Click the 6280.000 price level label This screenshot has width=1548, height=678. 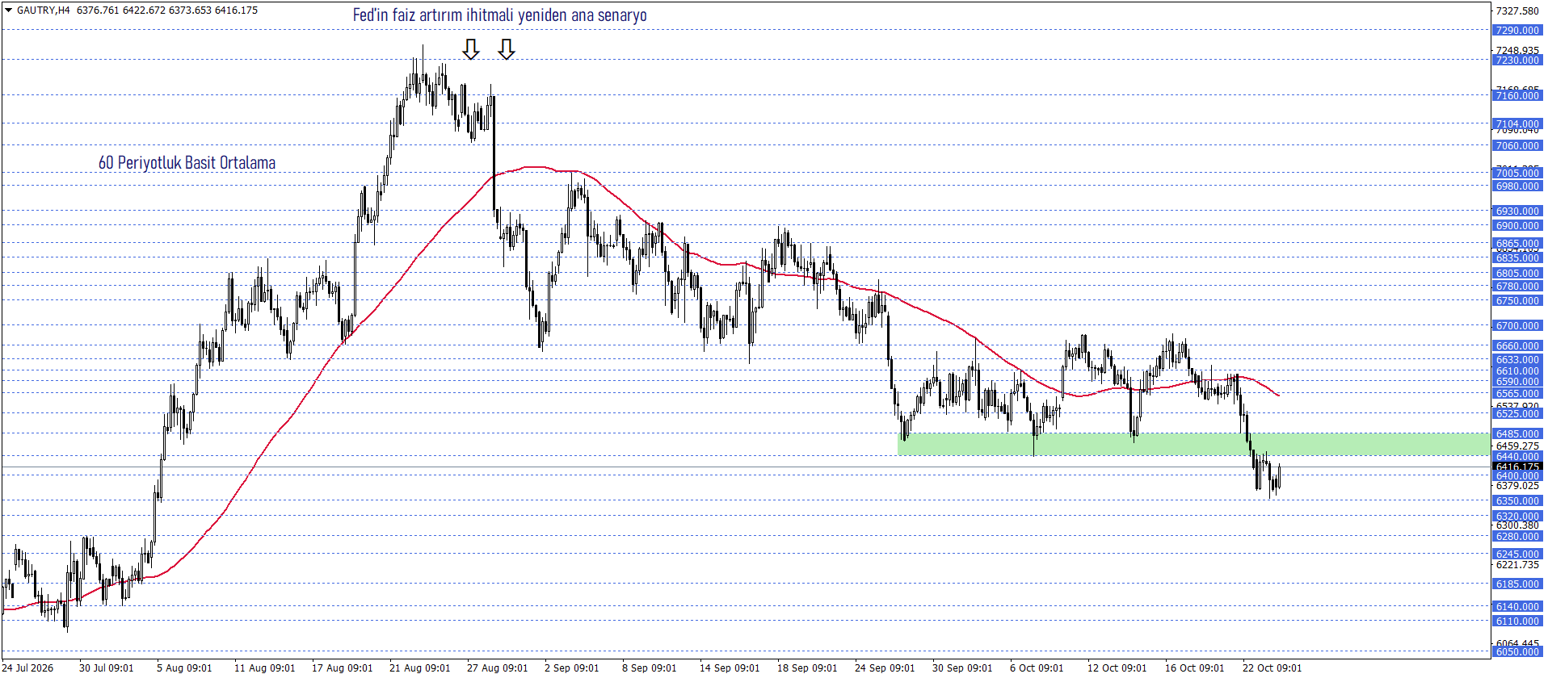coord(1517,537)
